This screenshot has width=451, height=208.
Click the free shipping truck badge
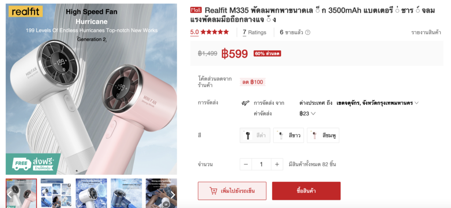pos(33,164)
